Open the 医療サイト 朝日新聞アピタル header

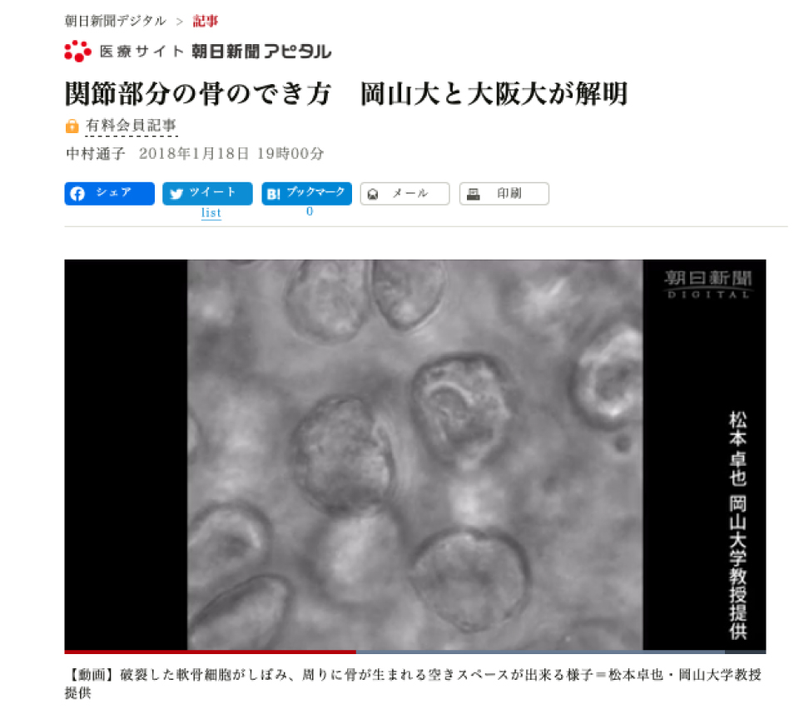[198, 51]
